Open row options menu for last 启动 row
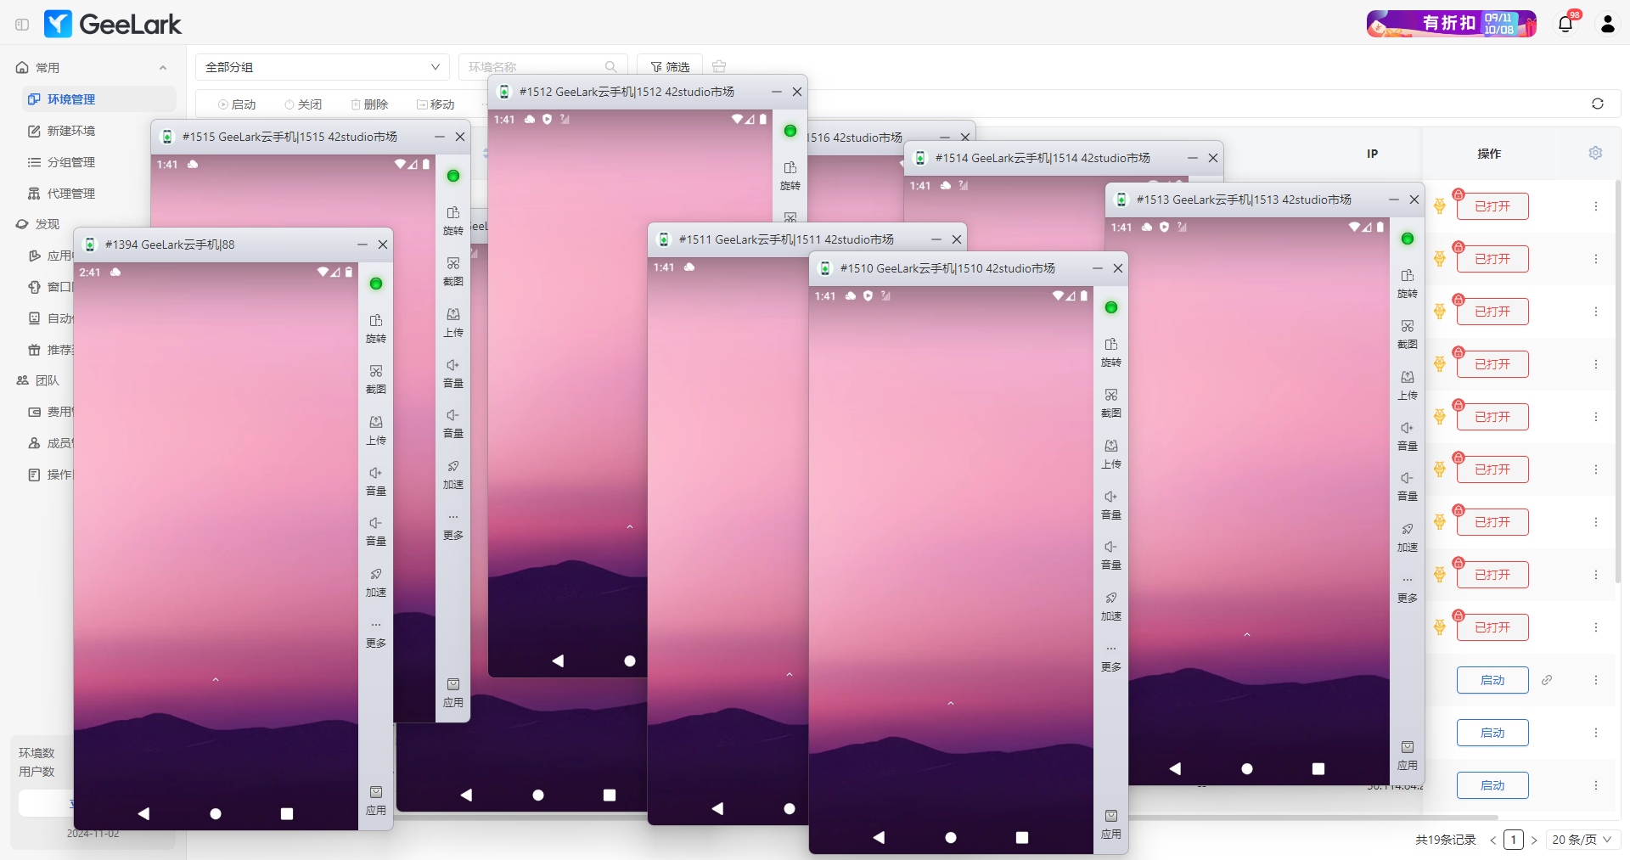Image resolution: width=1630 pixels, height=860 pixels. pyautogui.click(x=1596, y=785)
